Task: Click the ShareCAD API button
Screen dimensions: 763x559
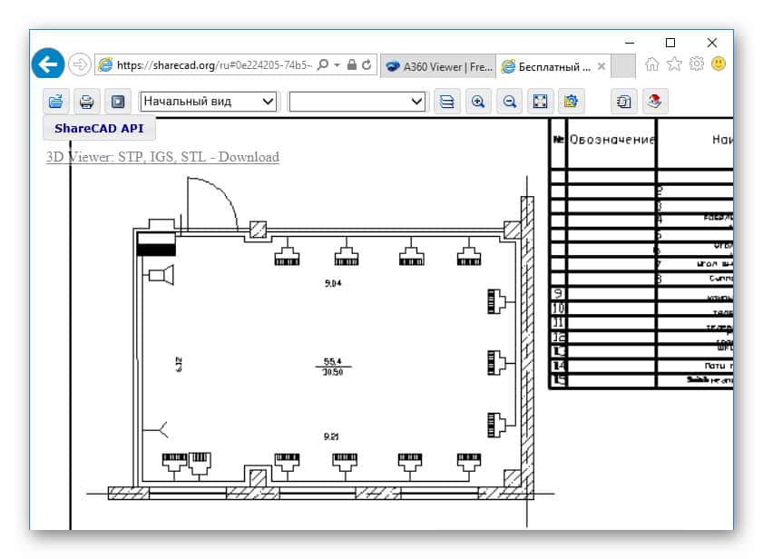Action: (99, 128)
